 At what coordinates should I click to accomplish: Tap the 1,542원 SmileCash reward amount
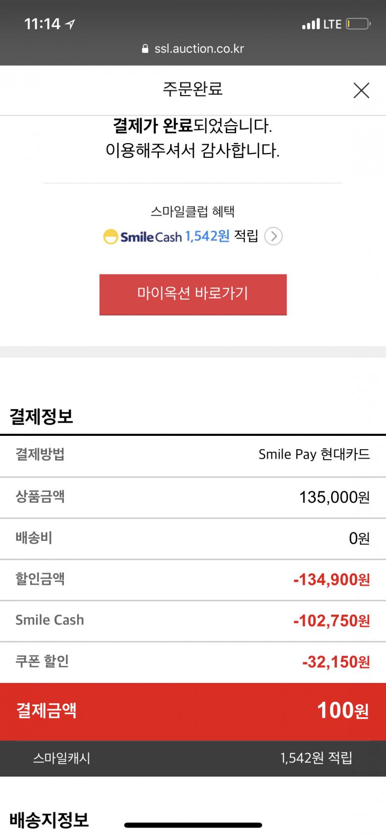click(x=207, y=236)
